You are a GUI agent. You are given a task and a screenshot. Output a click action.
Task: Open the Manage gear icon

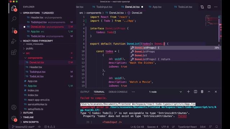coord(14,119)
